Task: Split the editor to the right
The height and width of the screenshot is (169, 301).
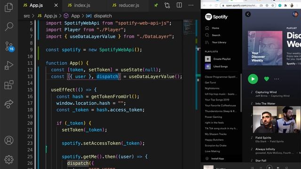Action: coord(179,5)
